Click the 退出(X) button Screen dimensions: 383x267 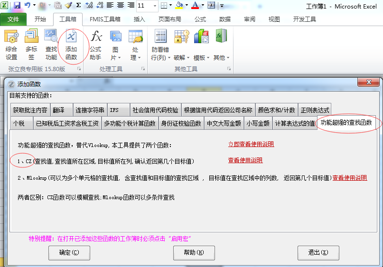pyautogui.click(x=318, y=253)
